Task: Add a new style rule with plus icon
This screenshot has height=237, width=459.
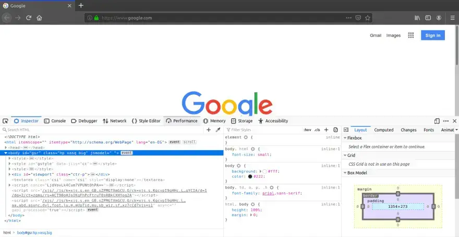Action: point(327,130)
